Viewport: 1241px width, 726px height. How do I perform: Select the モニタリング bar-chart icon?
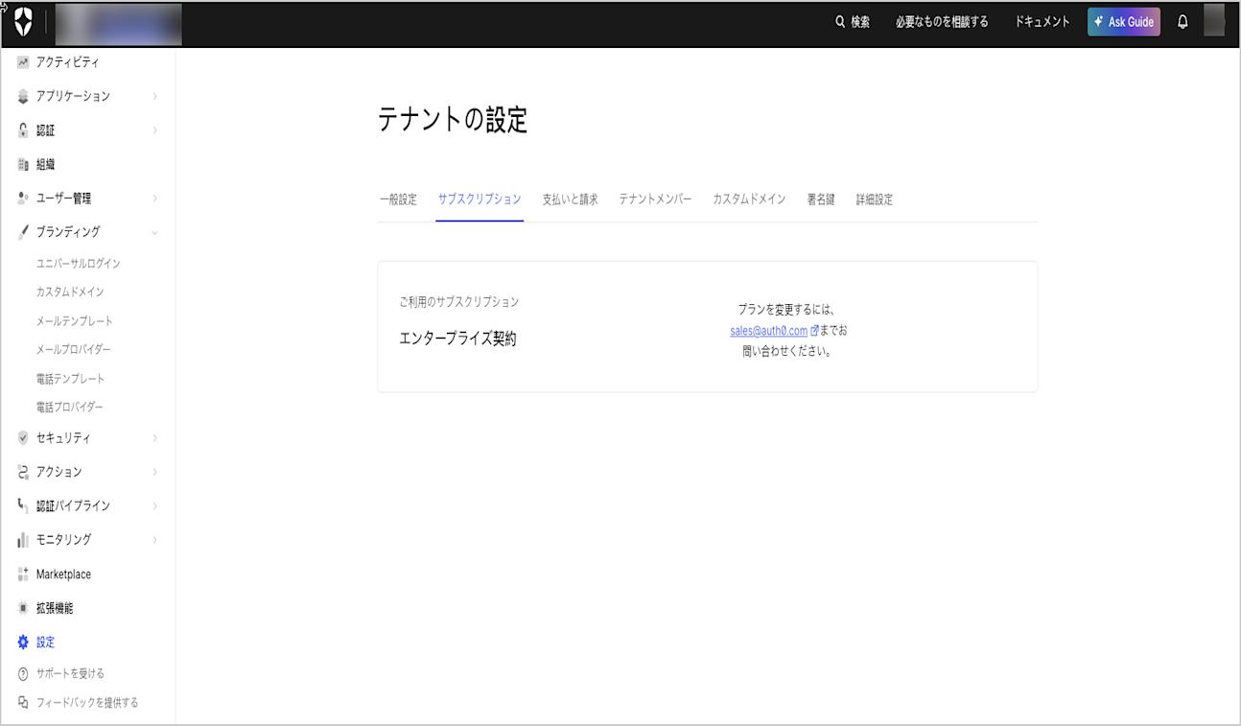(21, 539)
